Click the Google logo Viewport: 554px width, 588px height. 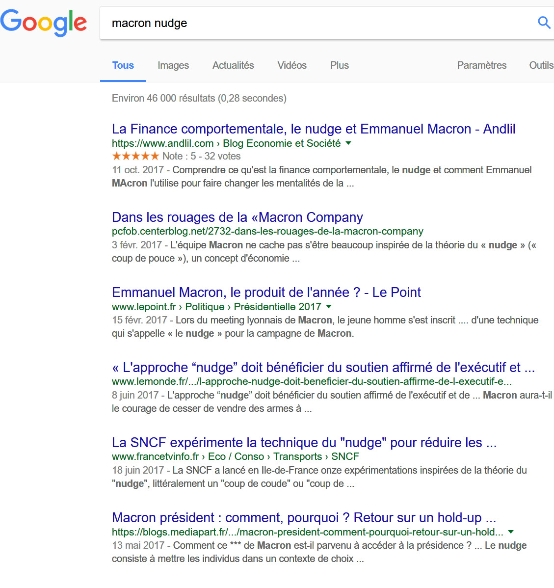(44, 23)
